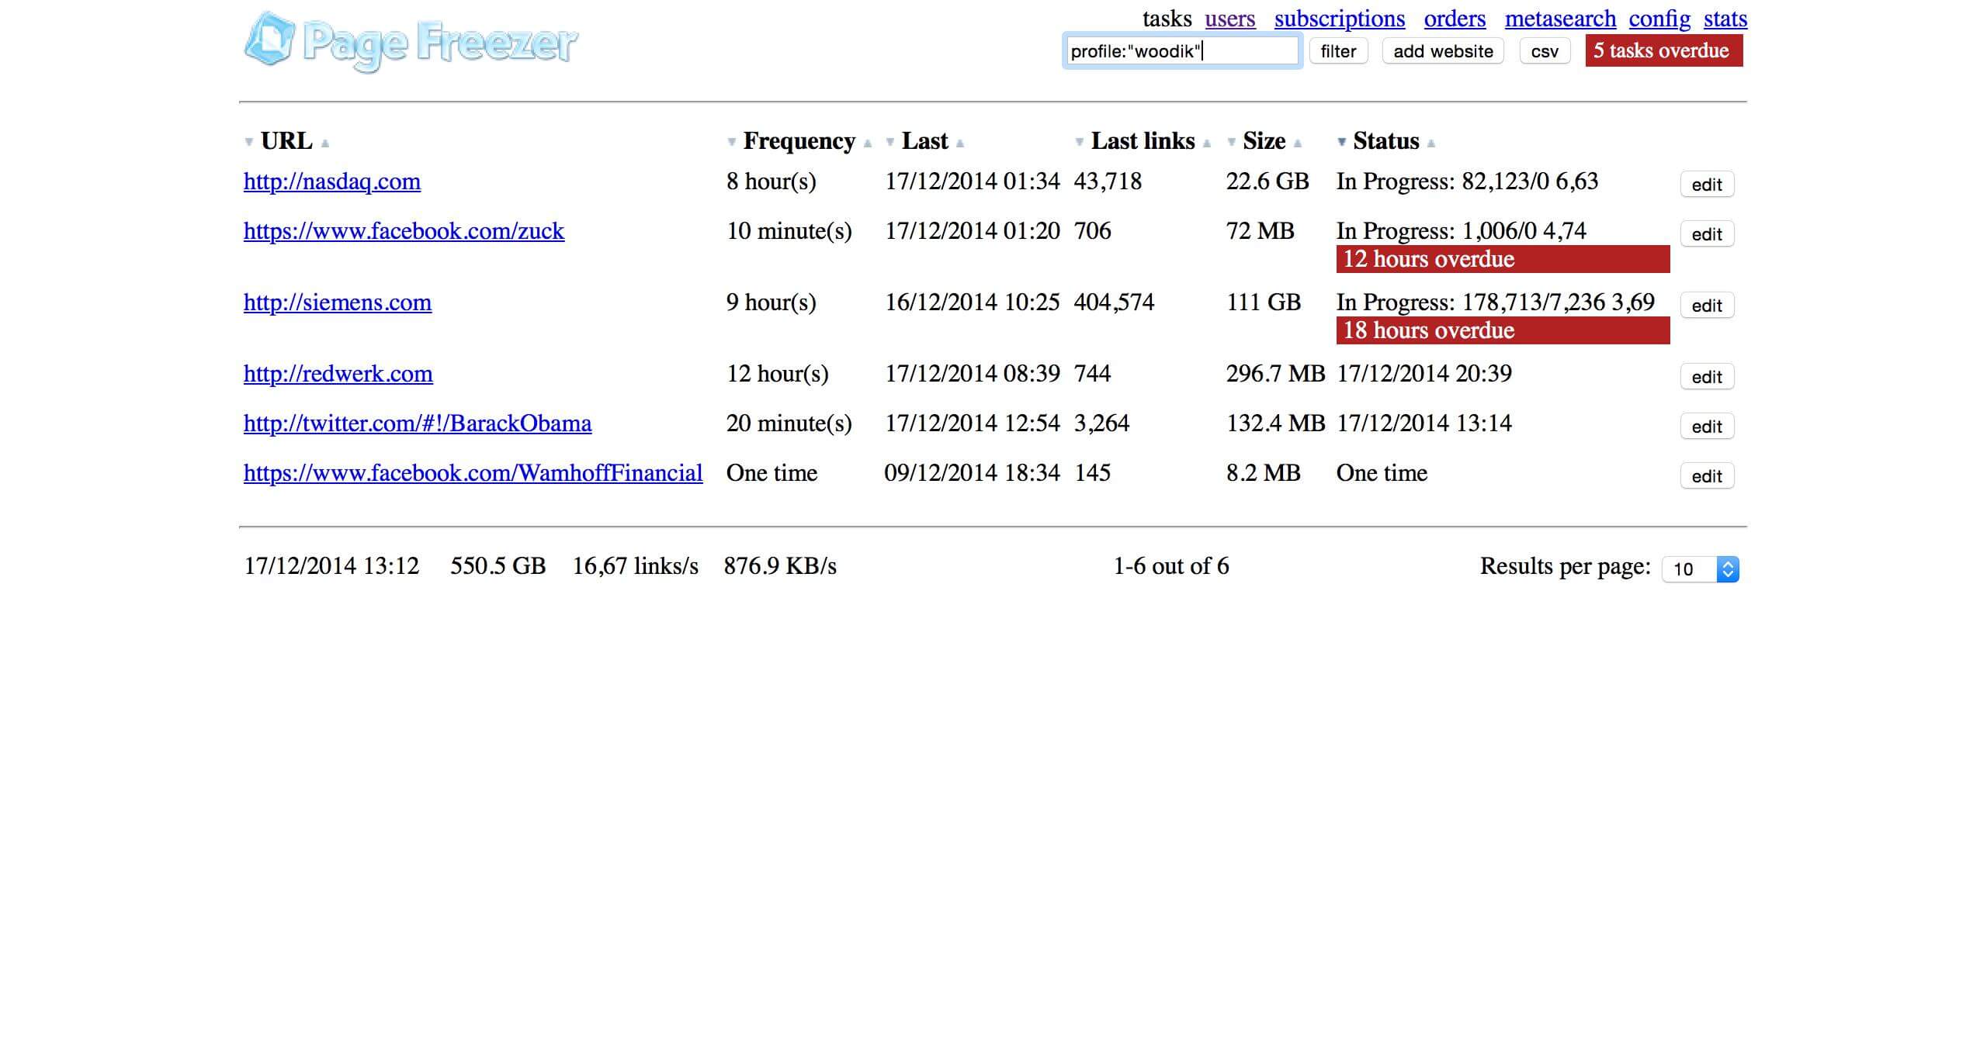Open orders section
Viewport: 1987px width, 1047px height.
(x=1455, y=19)
